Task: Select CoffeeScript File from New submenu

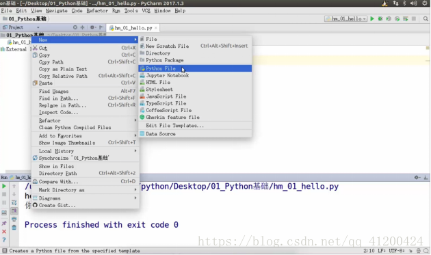Action: click(195, 110)
